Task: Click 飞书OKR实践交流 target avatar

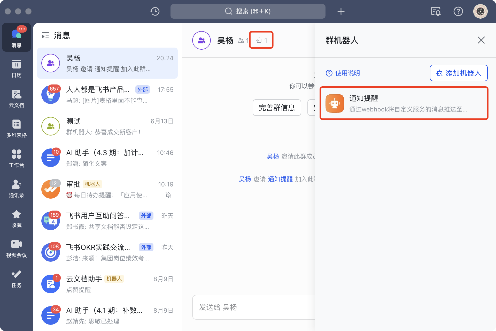Action: click(x=51, y=252)
